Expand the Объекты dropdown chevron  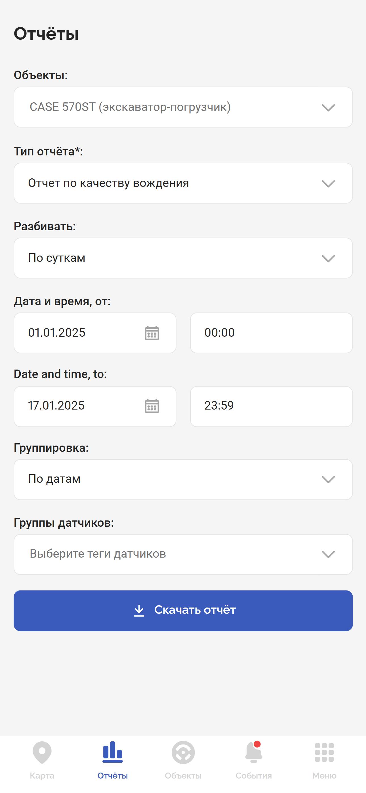pyautogui.click(x=329, y=107)
